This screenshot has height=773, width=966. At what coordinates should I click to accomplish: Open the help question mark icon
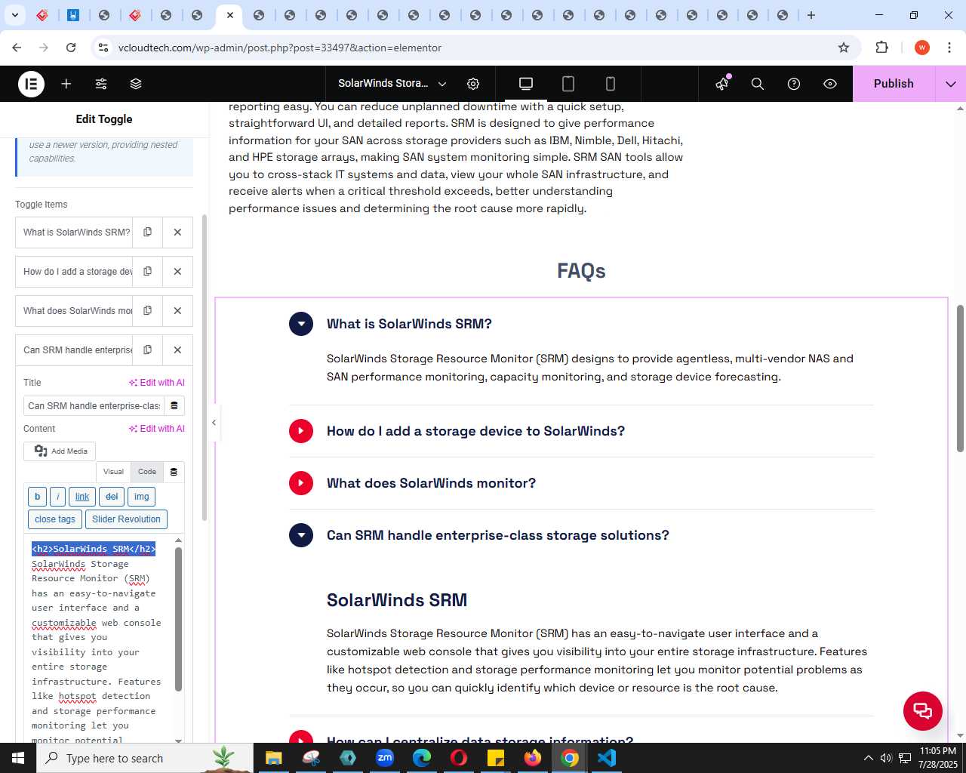click(x=794, y=84)
